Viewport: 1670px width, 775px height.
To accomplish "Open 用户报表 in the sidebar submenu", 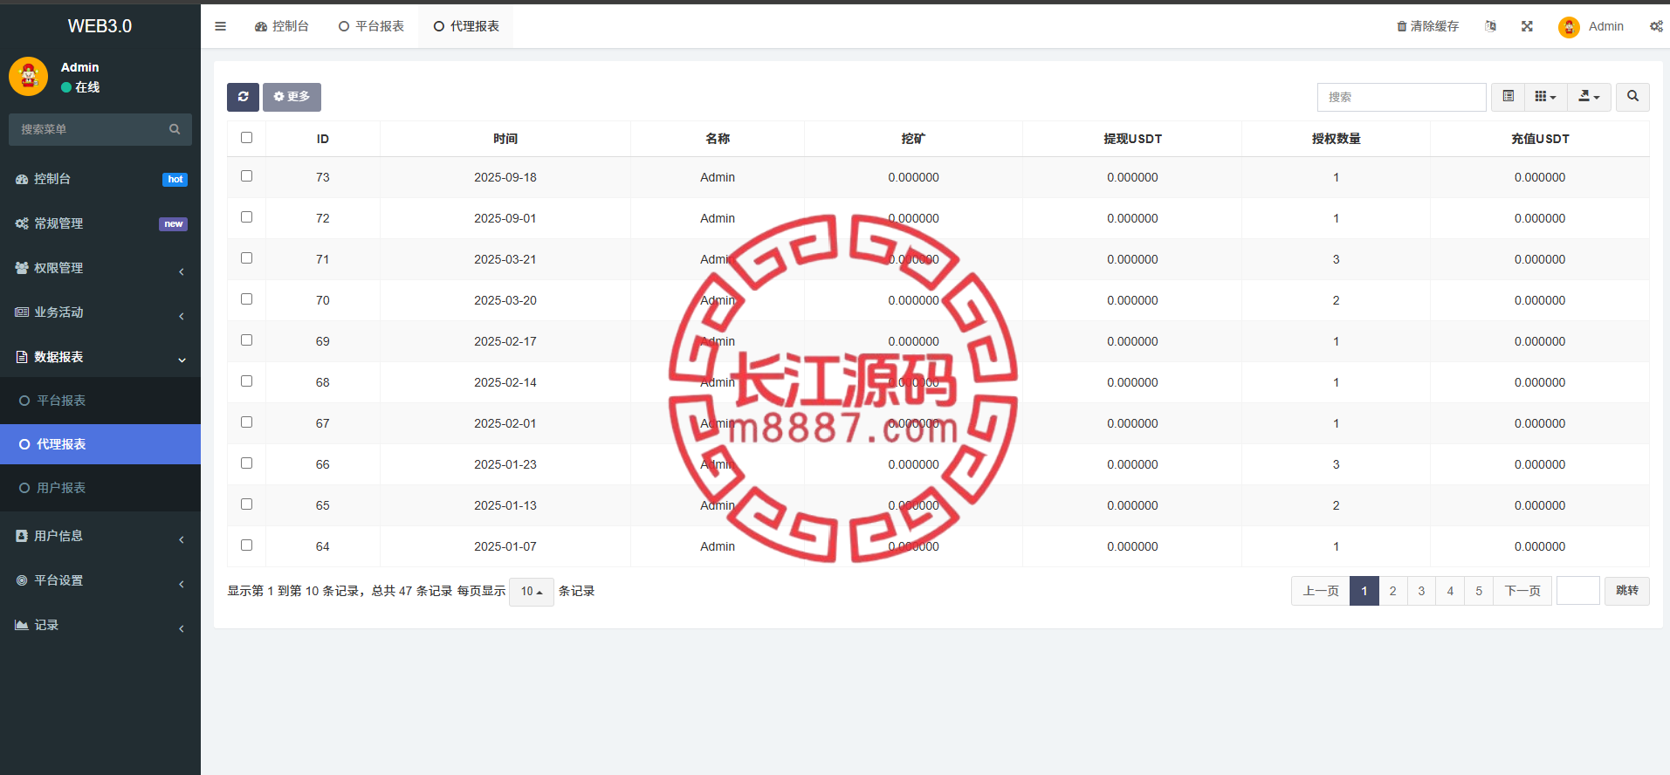I will click(x=100, y=488).
